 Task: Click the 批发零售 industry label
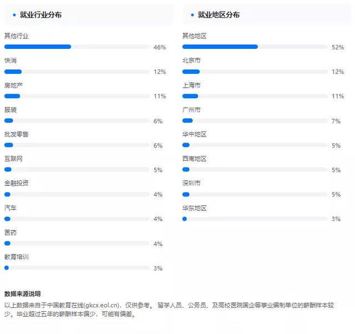[17, 134]
